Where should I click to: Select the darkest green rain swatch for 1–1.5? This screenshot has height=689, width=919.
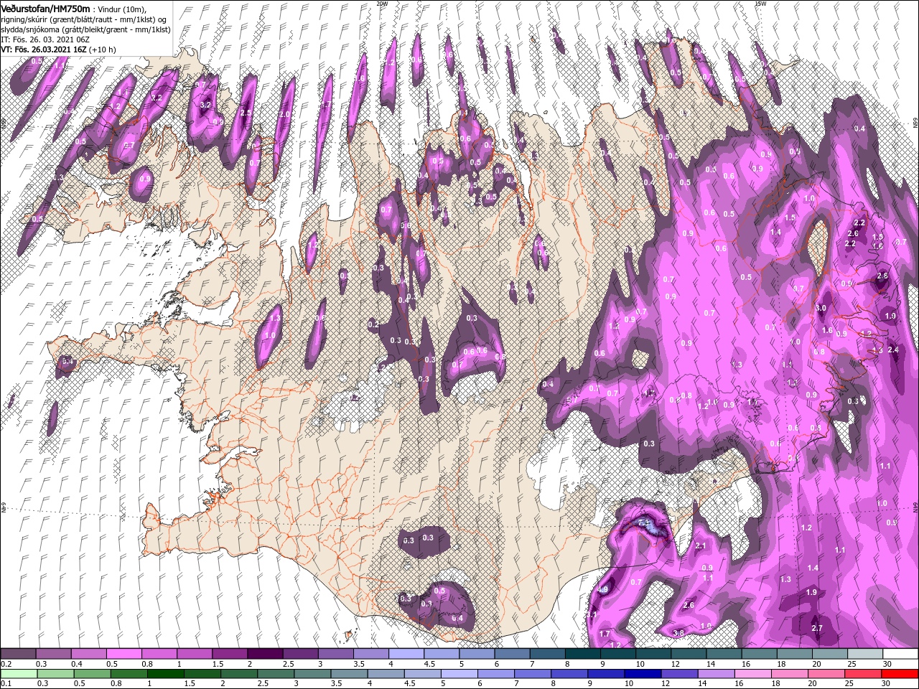165,674
